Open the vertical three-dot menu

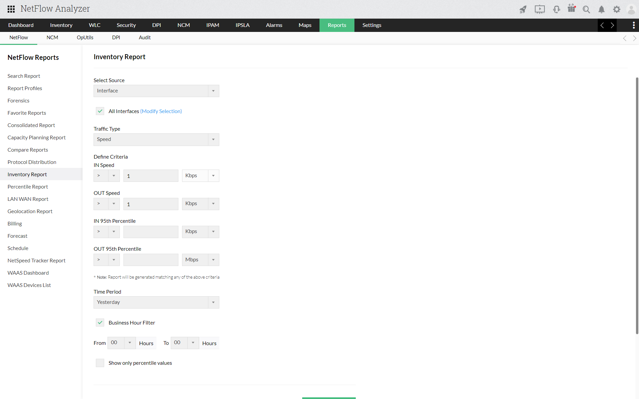pos(633,25)
